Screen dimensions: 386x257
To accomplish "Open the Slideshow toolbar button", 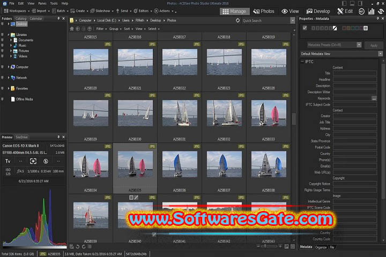I will 100,11.
